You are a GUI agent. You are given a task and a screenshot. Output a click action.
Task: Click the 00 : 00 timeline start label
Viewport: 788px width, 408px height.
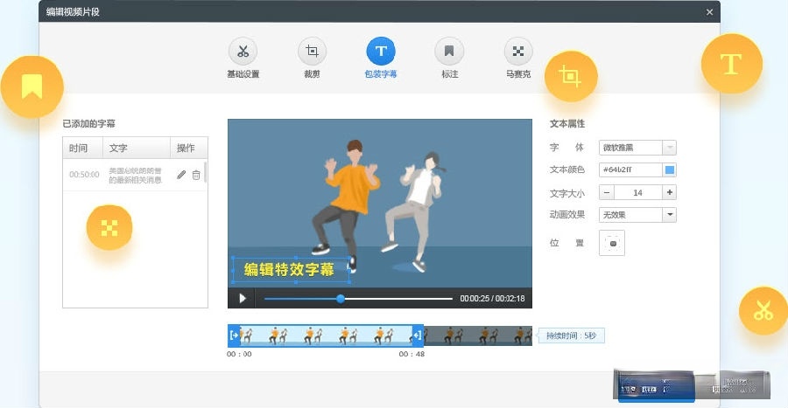coord(239,354)
